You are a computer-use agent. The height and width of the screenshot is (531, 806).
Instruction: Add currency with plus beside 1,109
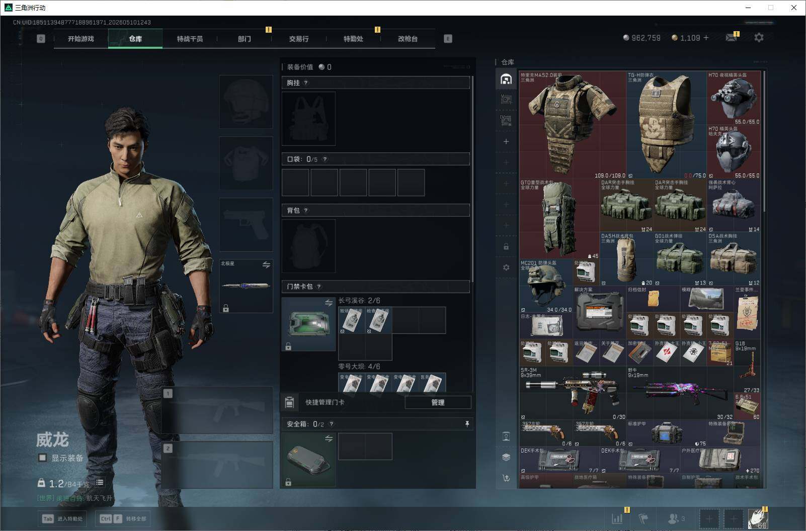[706, 38]
